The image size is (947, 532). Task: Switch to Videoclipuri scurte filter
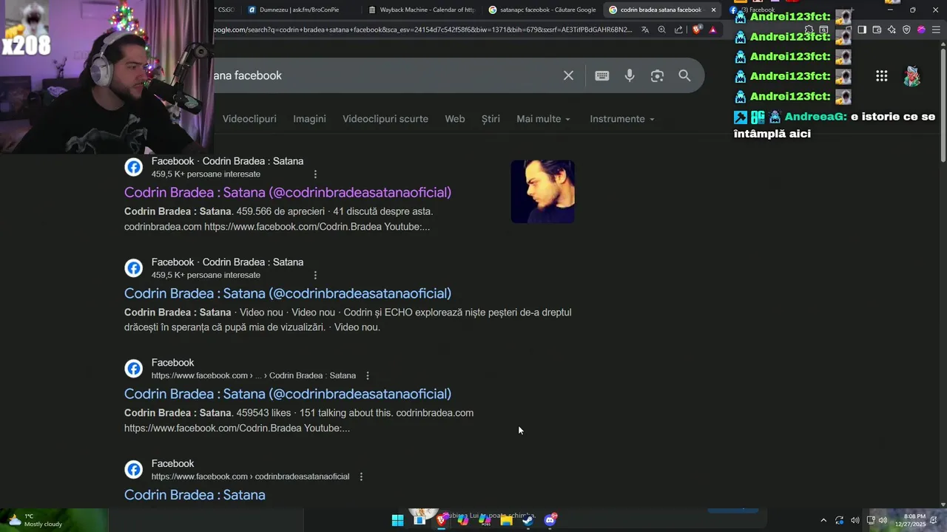(385, 119)
